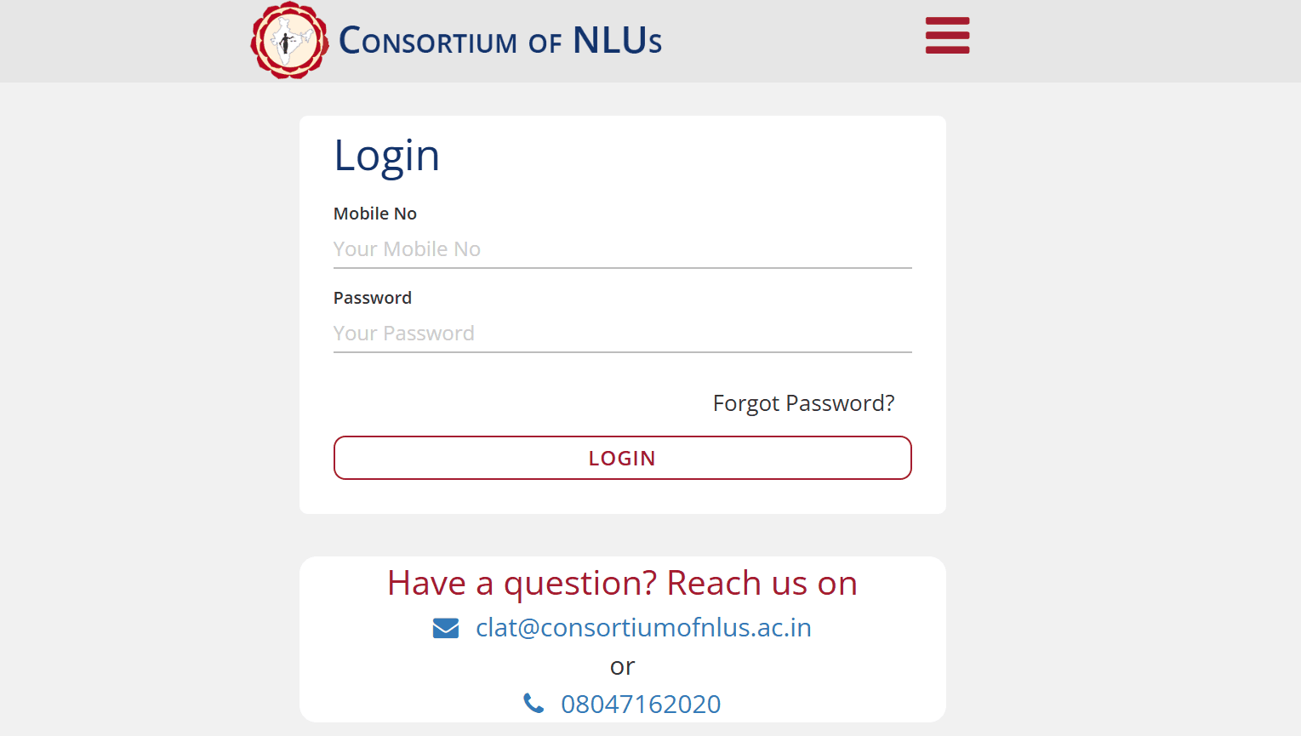Click the "or" separator text
The image size is (1301, 736).
622,666
